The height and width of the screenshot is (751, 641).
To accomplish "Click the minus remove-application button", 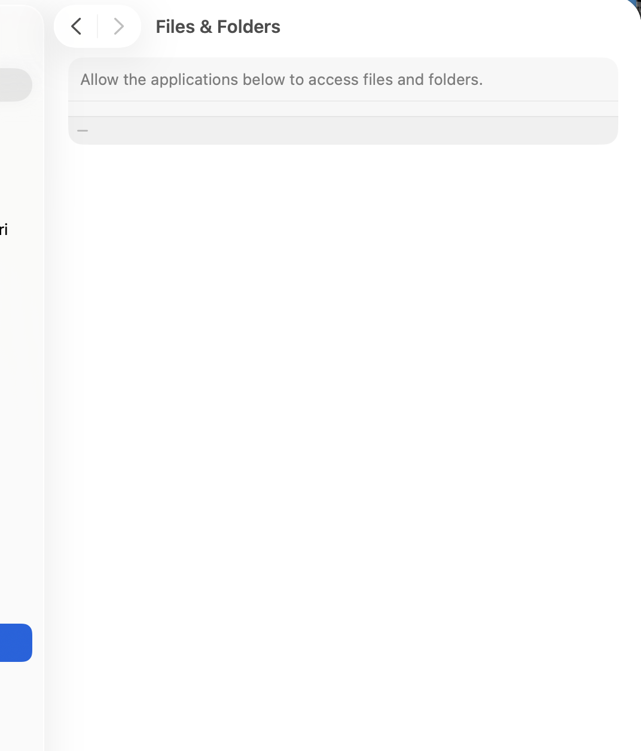I will coord(83,130).
